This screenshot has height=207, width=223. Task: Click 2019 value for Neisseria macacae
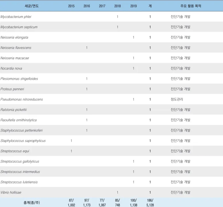click(133, 58)
